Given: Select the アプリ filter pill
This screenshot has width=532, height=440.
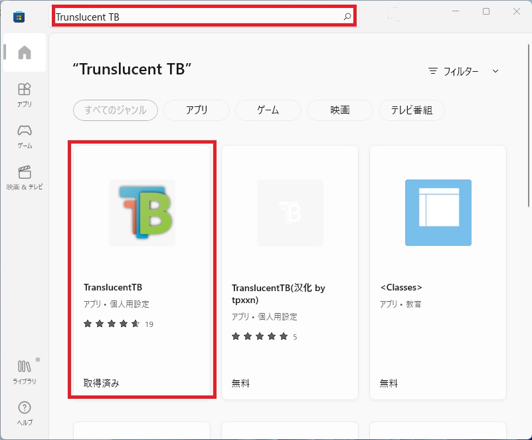Looking at the screenshot, I should point(197,110).
